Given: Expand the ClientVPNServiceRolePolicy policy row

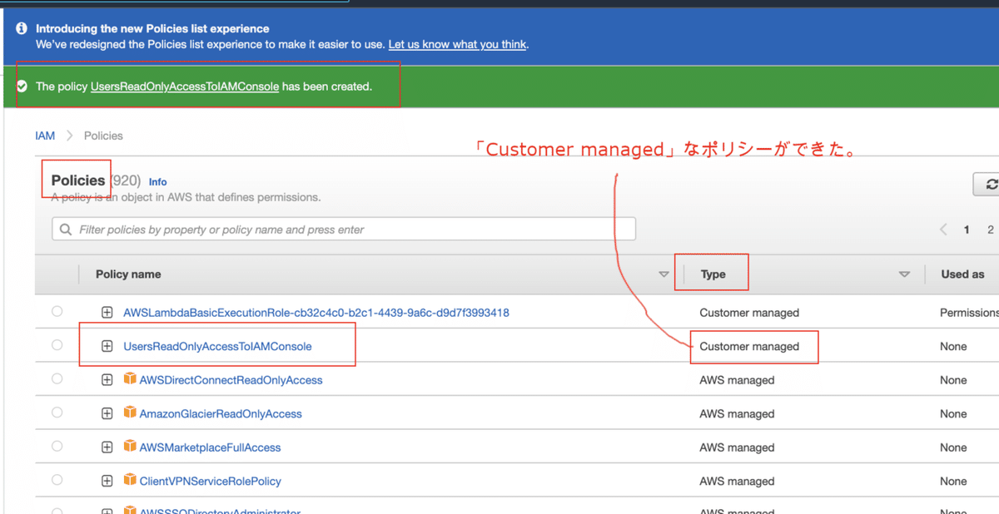Looking at the screenshot, I should [107, 481].
